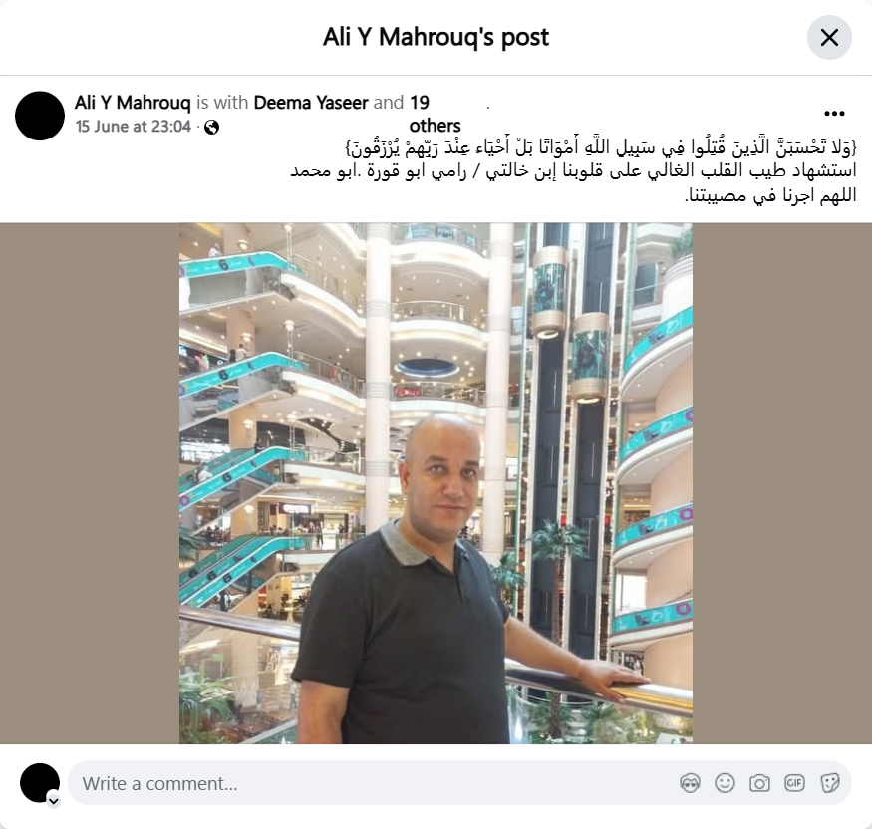872x829 pixels.
Task: Click the Ali Y Mahrouq's post title
Action: [x=436, y=37]
